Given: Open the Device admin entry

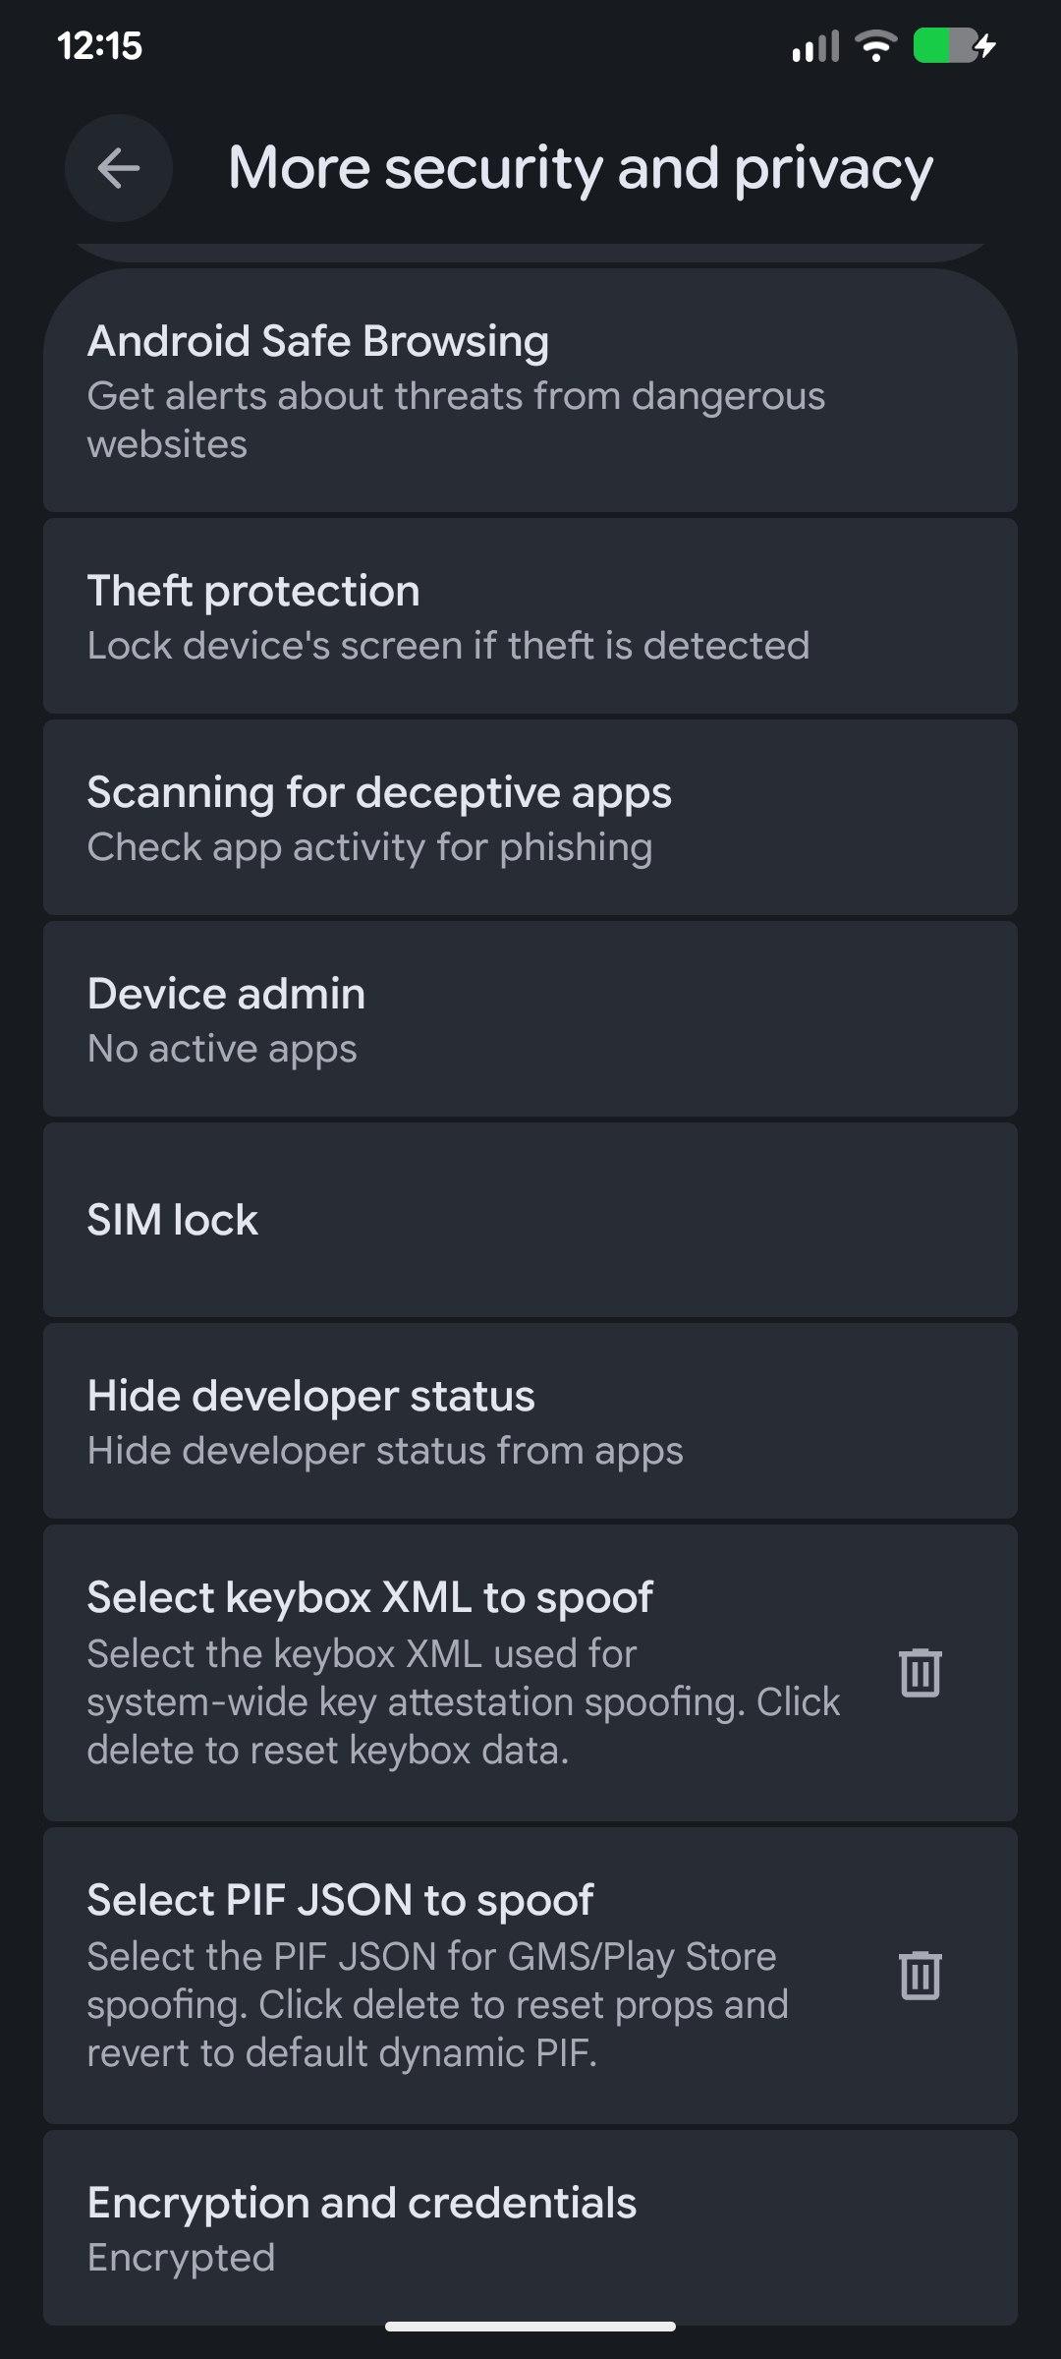Looking at the screenshot, I should pos(530,1019).
